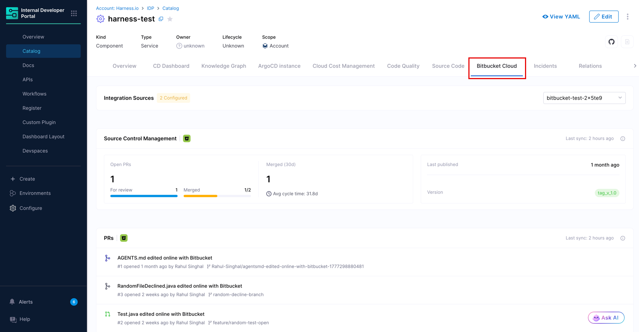The height and width of the screenshot is (332, 639).
Task: Switch to the Overview tab
Action: (124, 66)
